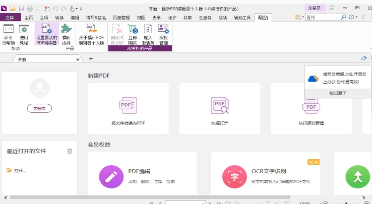
Task: Click the new document icon with red star
Action: tap(47, 9)
